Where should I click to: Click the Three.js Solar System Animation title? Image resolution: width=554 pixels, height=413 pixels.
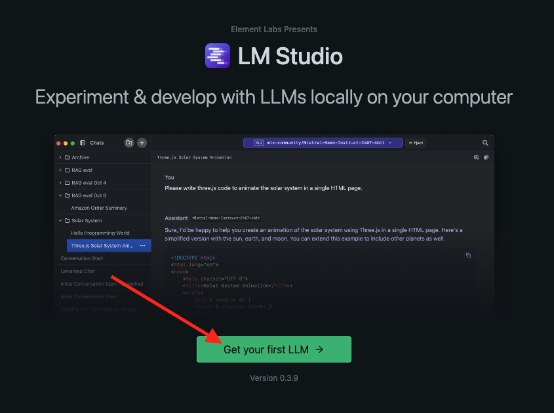click(194, 157)
